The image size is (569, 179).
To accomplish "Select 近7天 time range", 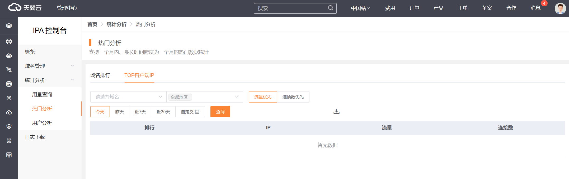I will coord(140,112).
